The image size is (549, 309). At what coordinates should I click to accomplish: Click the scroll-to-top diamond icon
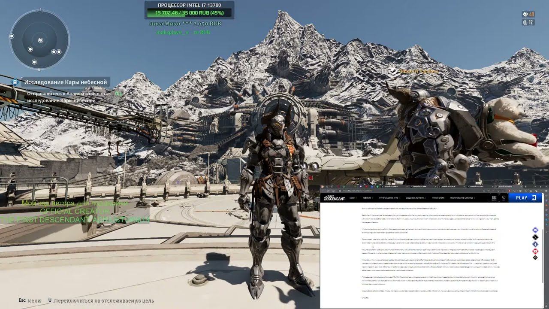point(535,257)
